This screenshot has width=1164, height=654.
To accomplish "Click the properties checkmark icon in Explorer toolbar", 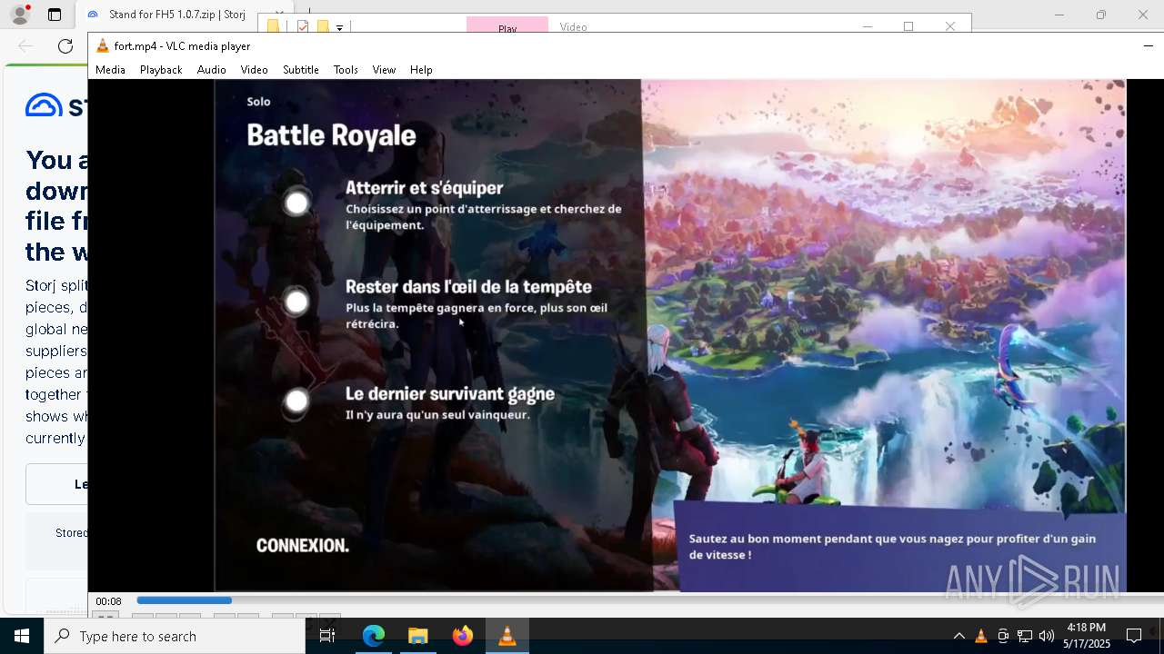I will pos(303,26).
